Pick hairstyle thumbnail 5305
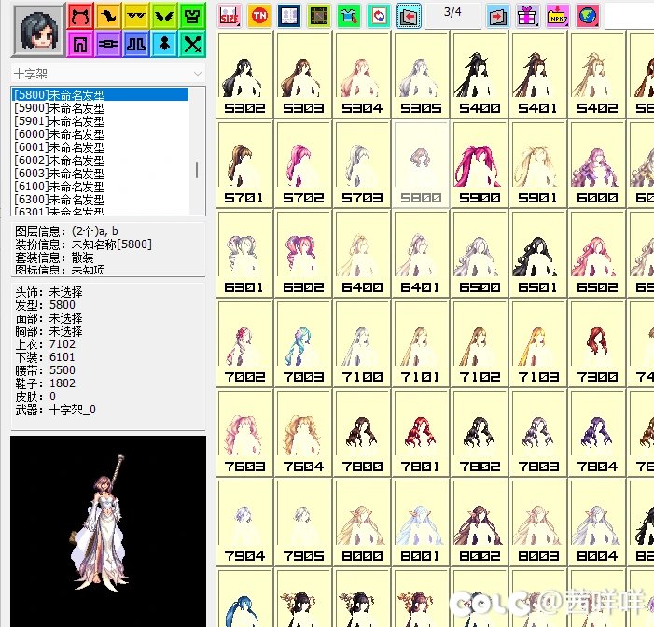 pos(421,75)
